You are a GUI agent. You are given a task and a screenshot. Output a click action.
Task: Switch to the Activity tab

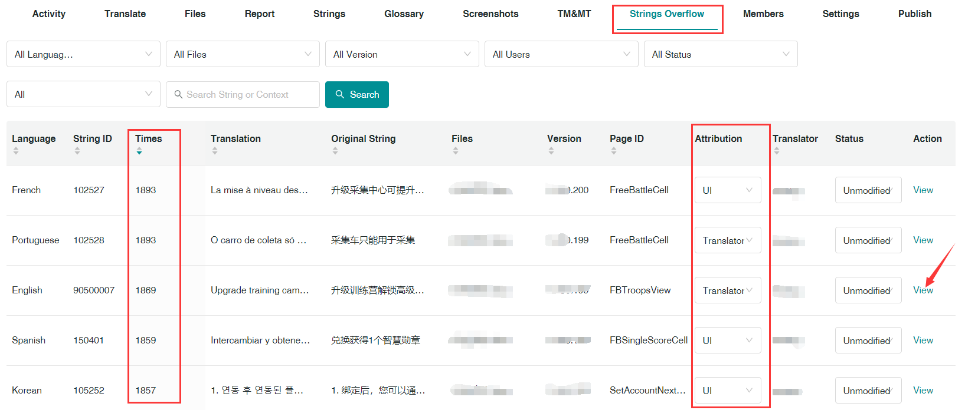click(x=49, y=14)
